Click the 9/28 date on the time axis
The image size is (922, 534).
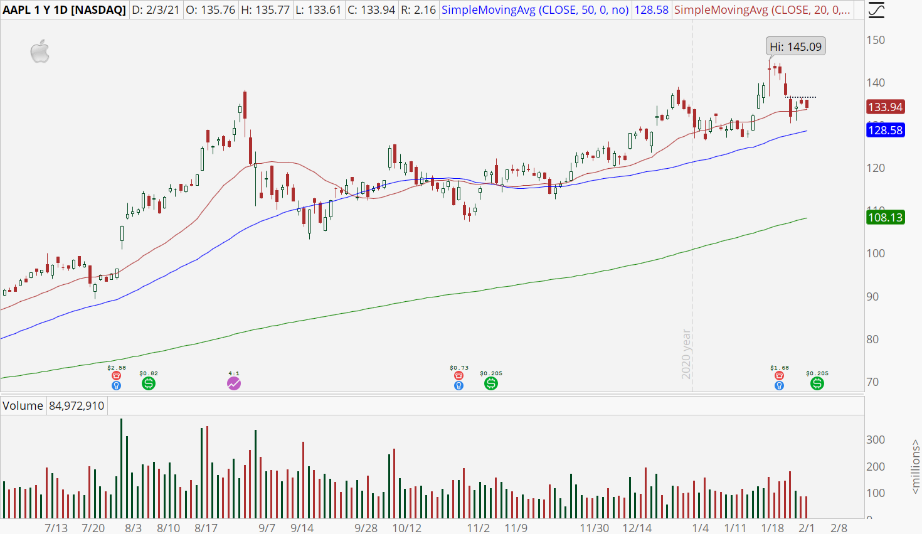click(366, 528)
